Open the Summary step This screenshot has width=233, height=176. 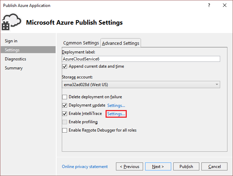14,68
